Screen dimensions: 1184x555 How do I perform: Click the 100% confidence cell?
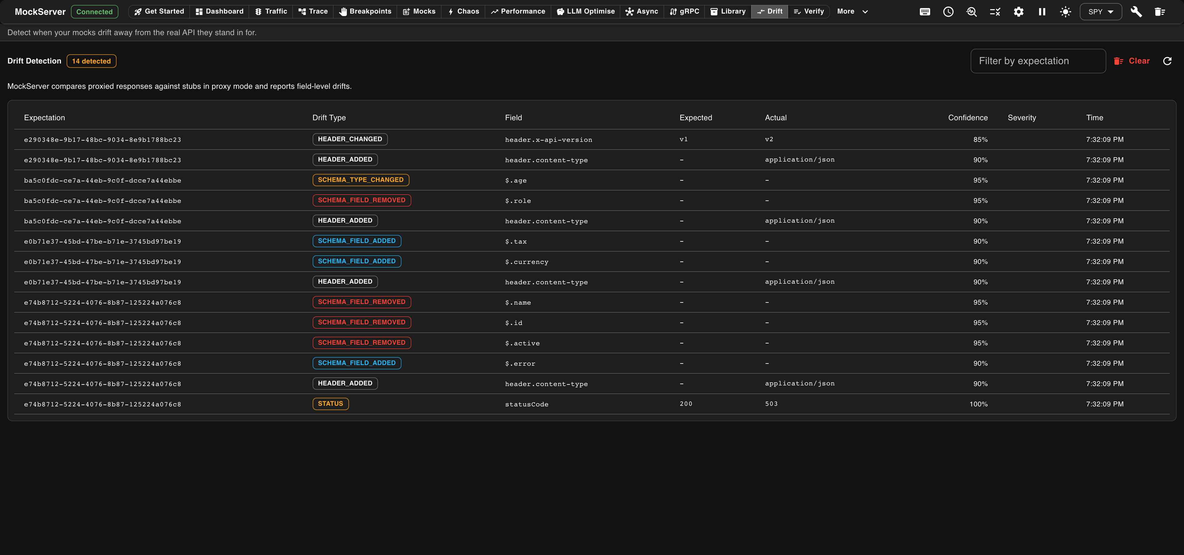click(x=979, y=404)
